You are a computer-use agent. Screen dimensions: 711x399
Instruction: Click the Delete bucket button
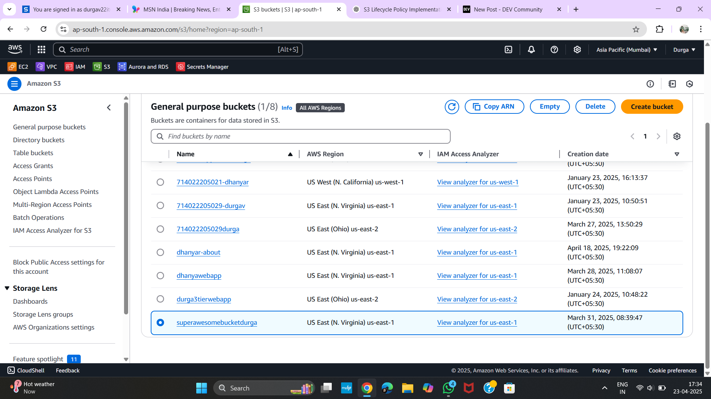pyautogui.click(x=595, y=107)
